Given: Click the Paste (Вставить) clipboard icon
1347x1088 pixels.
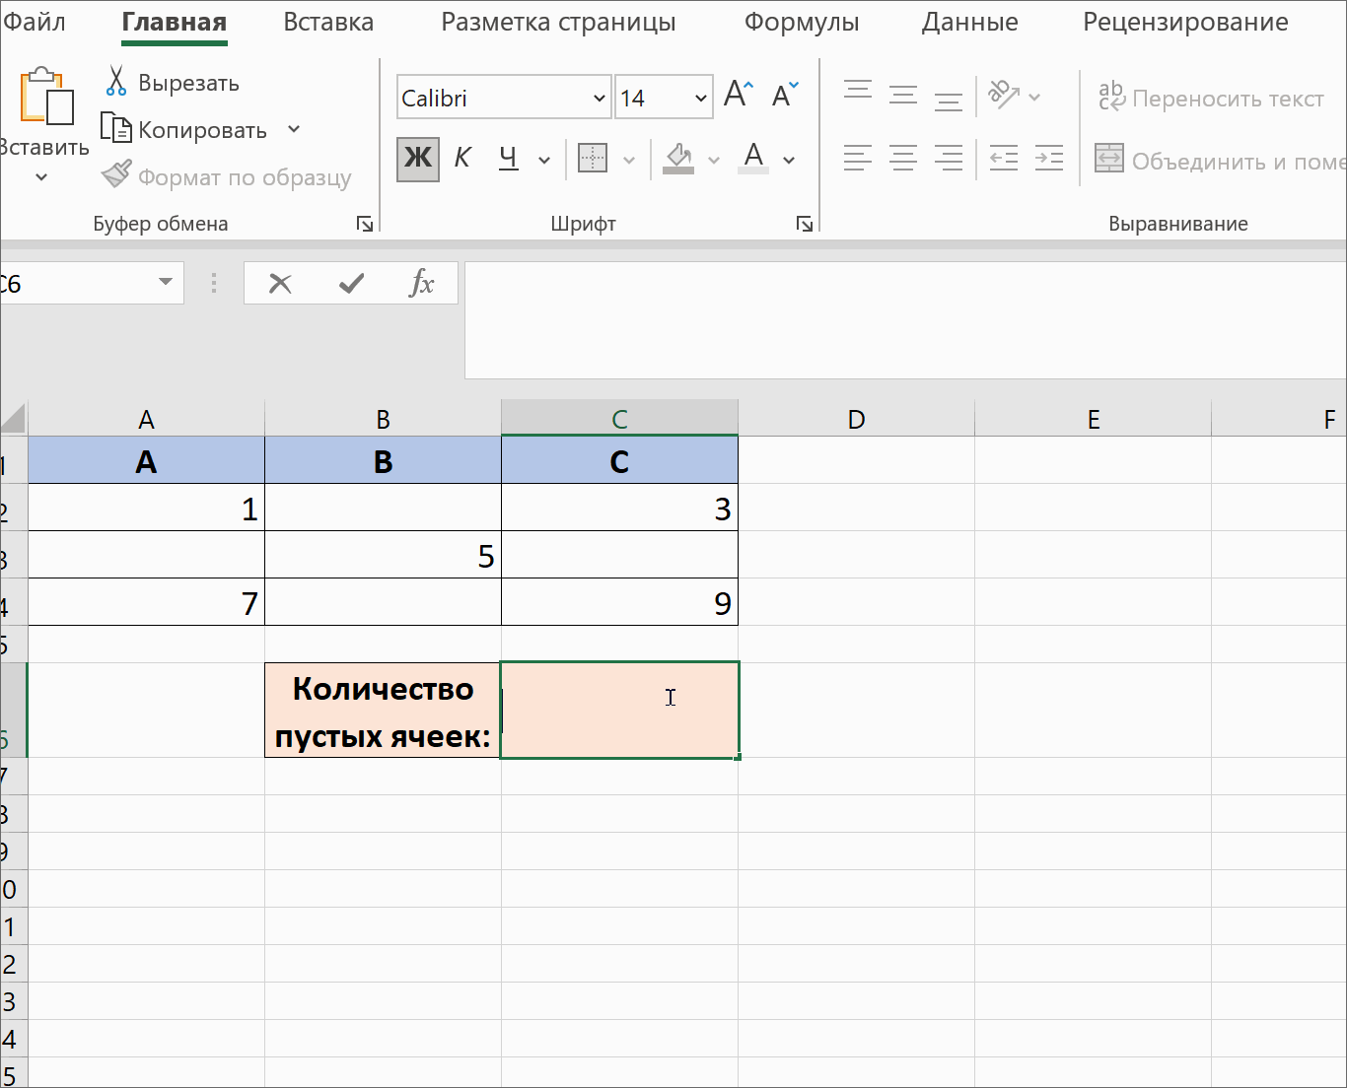Looking at the screenshot, I should point(46,97).
